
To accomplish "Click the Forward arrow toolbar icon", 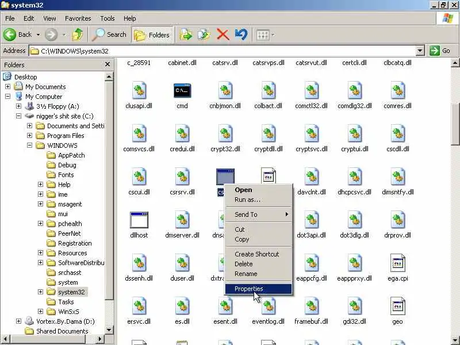I will [51, 34].
